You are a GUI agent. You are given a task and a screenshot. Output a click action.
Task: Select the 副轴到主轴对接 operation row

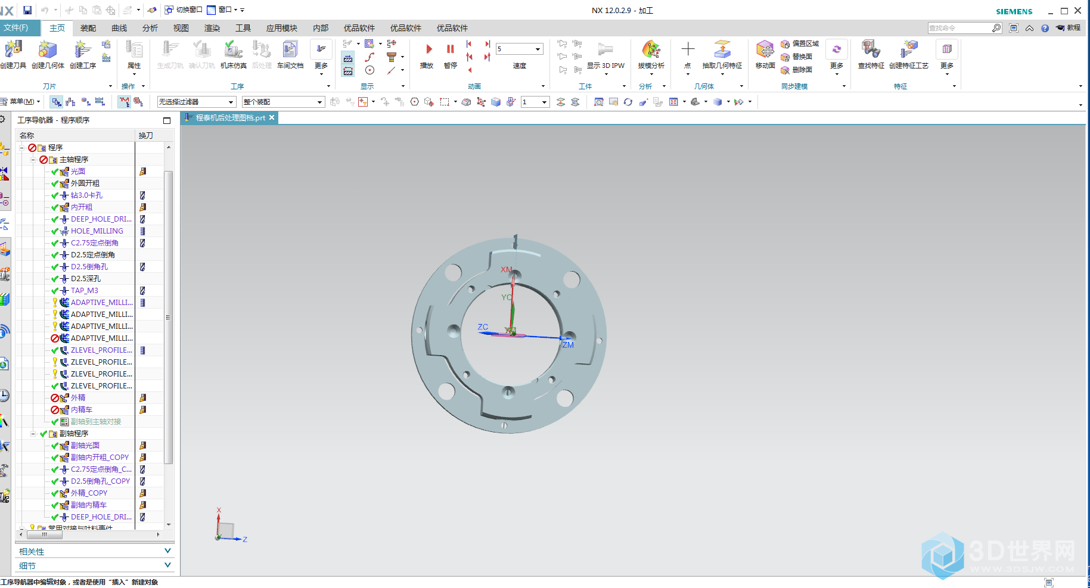click(96, 421)
